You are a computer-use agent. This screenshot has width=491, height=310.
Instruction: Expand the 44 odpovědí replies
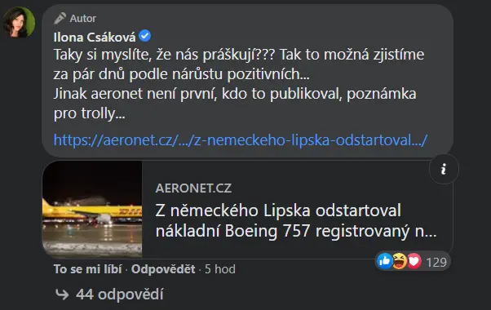click(x=120, y=294)
